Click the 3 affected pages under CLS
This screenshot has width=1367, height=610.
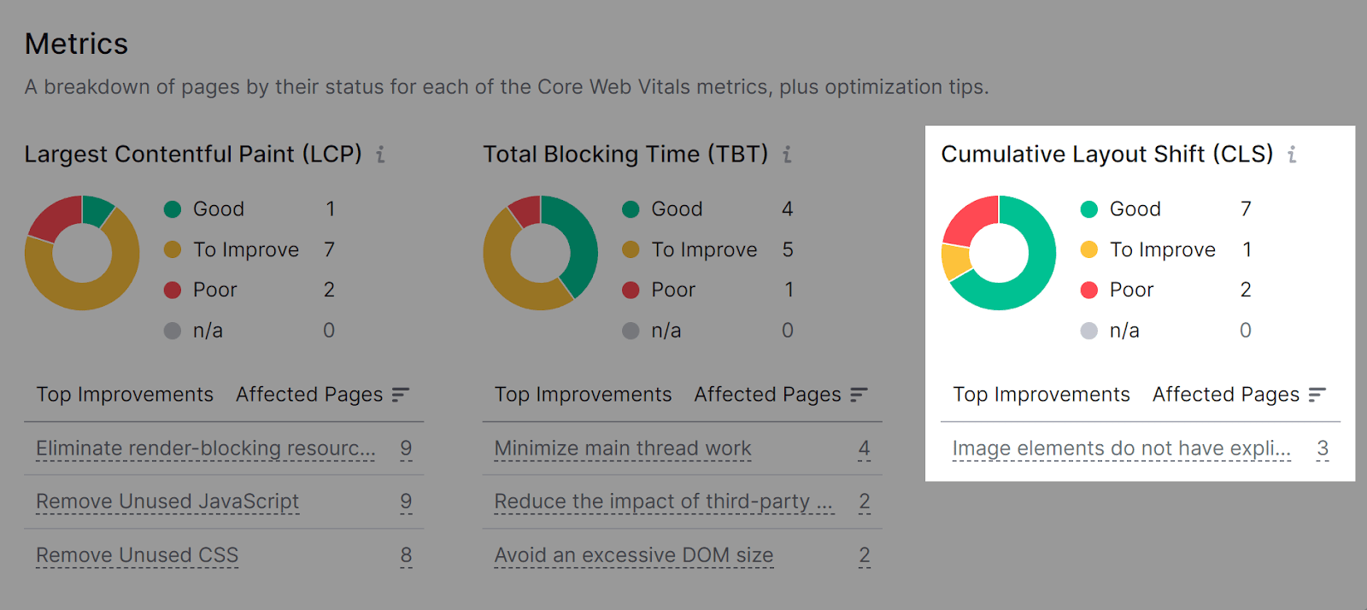(x=1323, y=448)
